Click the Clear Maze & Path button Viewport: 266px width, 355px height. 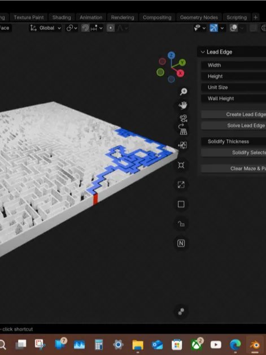[234, 168]
